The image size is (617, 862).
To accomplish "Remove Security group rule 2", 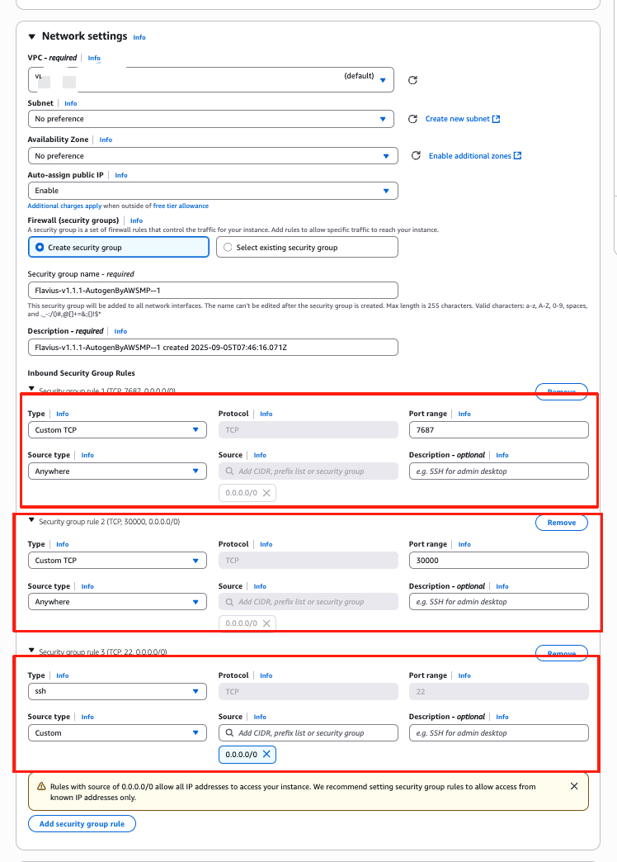I will pyautogui.click(x=561, y=523).
